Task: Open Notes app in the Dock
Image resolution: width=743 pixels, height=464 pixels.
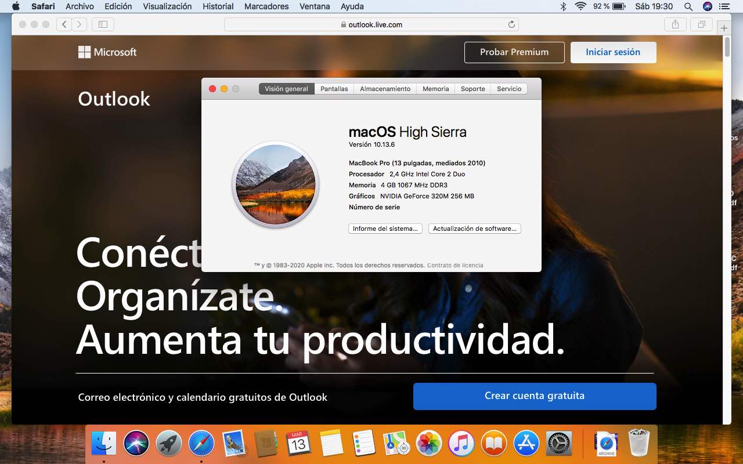Action: click(331, 444)
